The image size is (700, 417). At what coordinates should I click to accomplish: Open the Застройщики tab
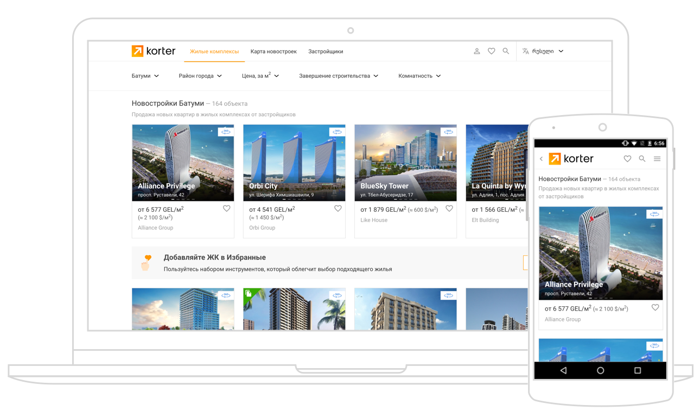(x=326, y=52)
